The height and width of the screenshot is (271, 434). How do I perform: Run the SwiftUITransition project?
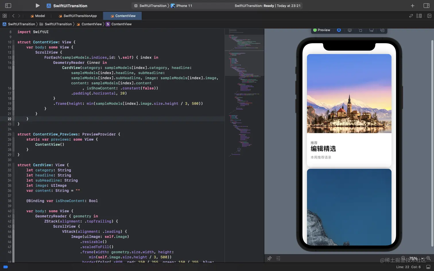click(x=38, y=5)
